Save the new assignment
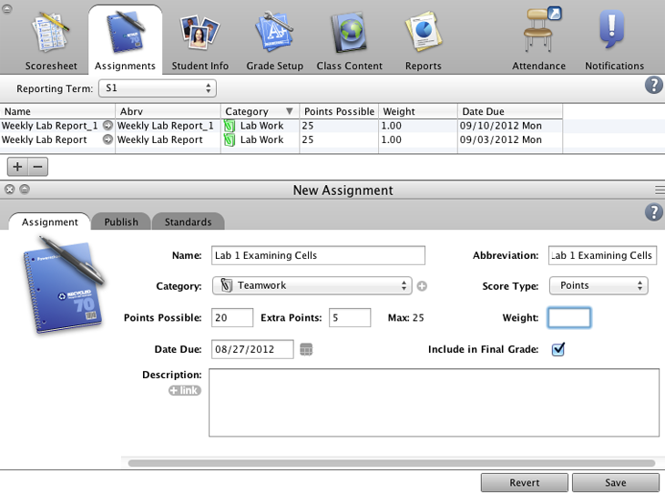This screenshot has height=494, width=665. pyautogui.click(x=615, y=483)
